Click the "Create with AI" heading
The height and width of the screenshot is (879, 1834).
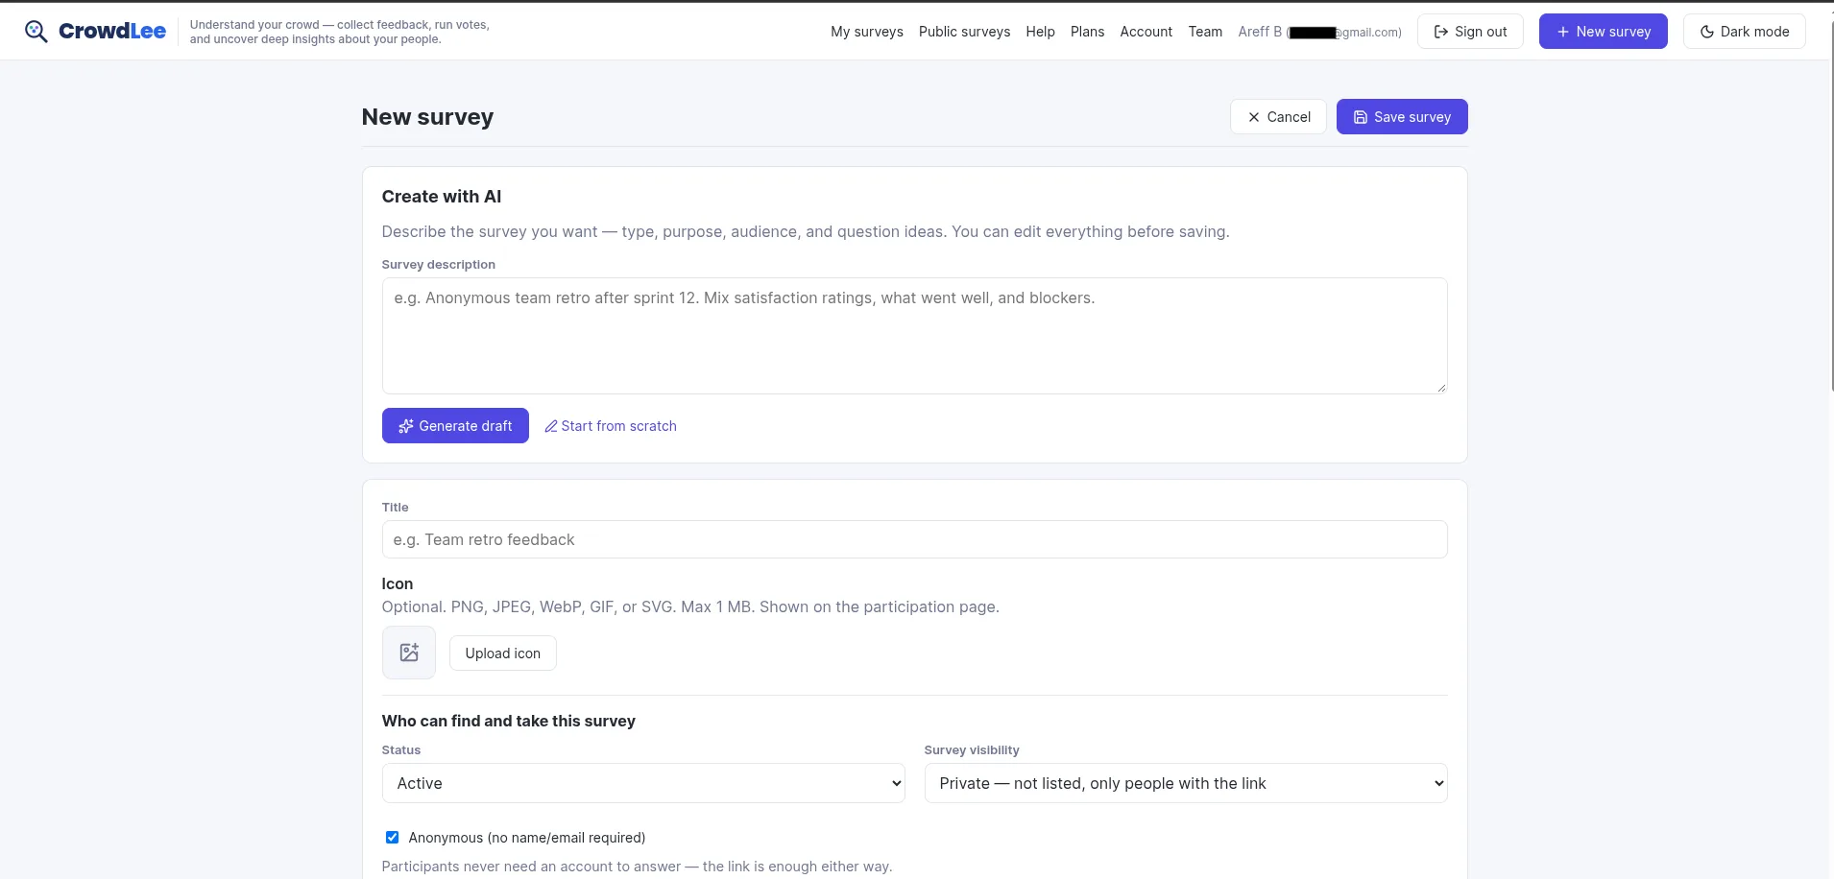tap(442, 197)
